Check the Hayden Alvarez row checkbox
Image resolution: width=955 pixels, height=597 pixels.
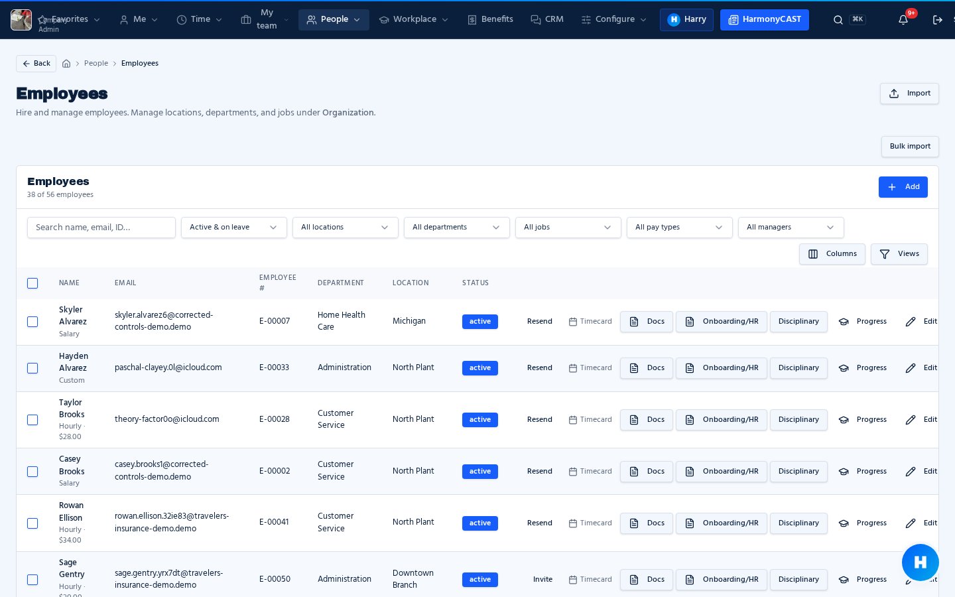pyautogui.click(x=32, y=368)
